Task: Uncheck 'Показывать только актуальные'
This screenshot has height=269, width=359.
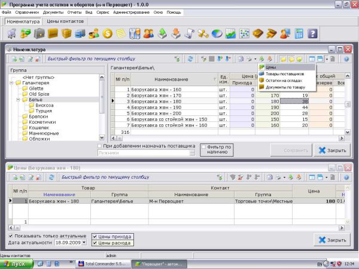Action: point(11,236)
